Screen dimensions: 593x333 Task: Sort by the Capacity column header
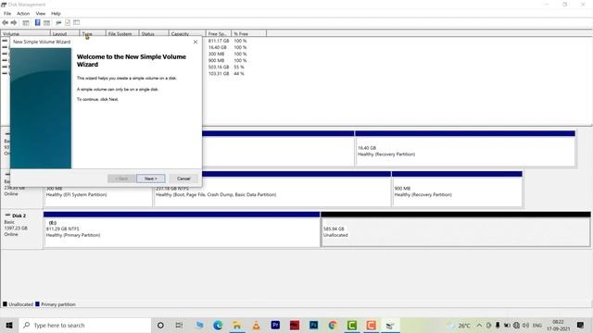(x=187, y=34)
